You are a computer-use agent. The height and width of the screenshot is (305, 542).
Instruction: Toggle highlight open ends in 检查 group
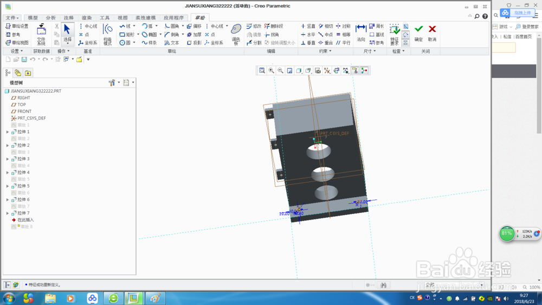pos(406,35)
